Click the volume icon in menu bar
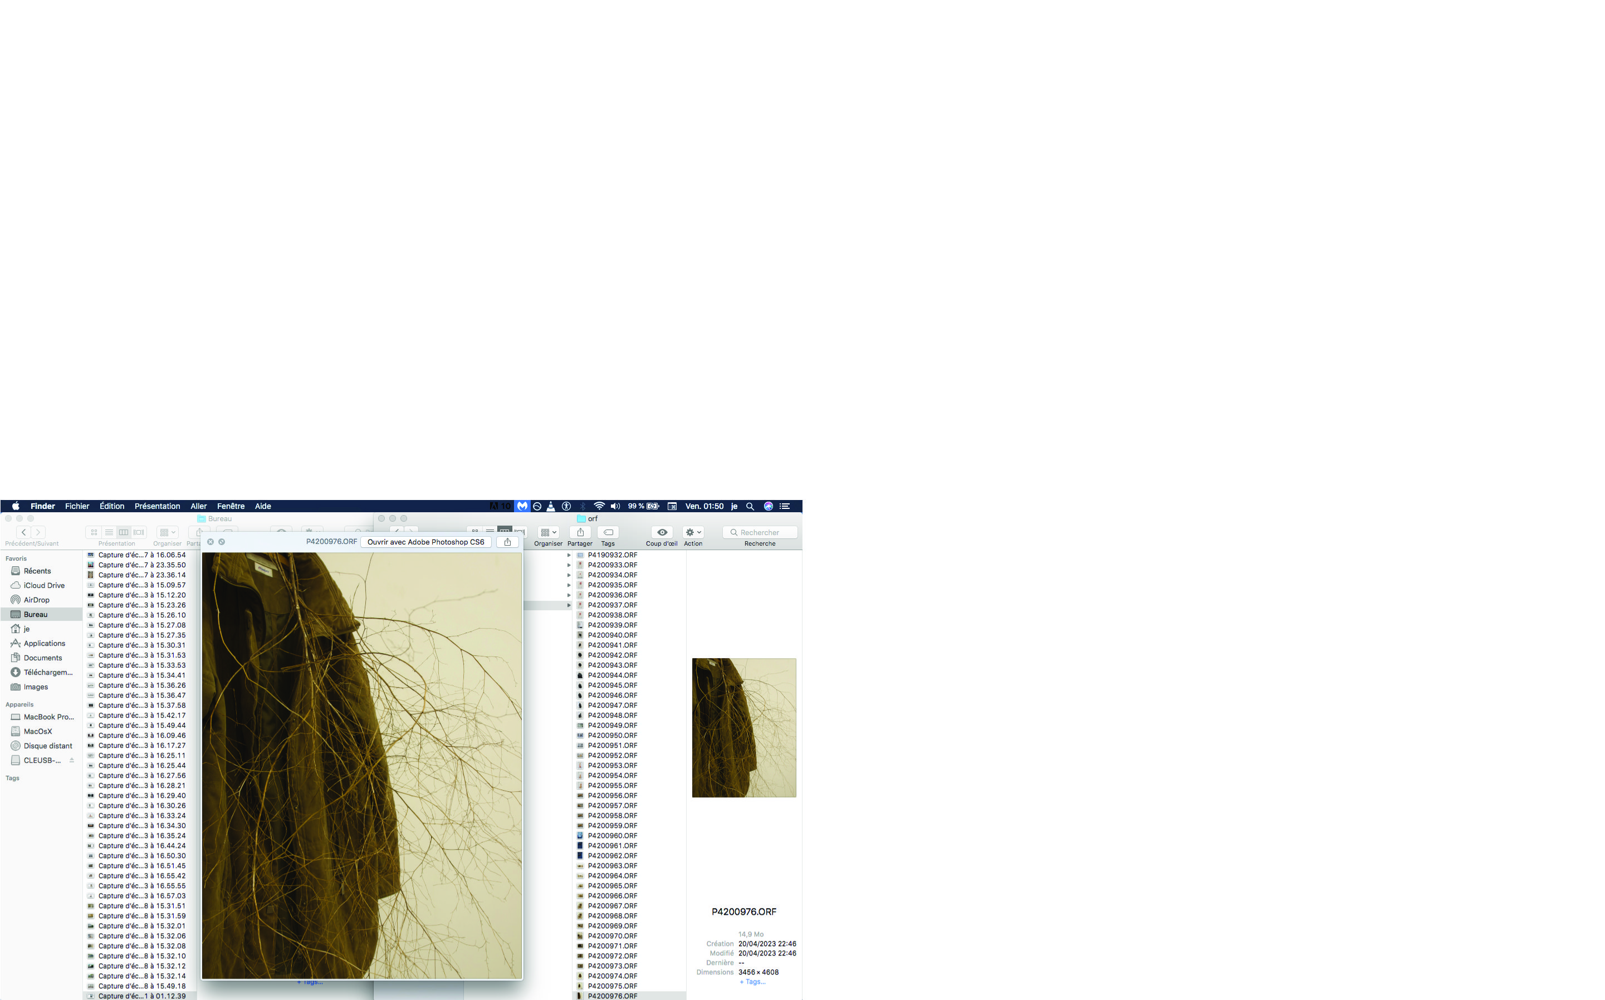The height and width of the screenshot is (1000, 1605). pyautogui.click(x=615, y=506)
